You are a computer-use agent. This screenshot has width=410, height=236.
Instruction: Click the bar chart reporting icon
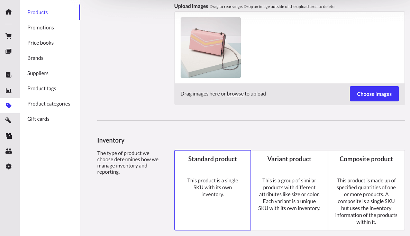tap(9, 91)
